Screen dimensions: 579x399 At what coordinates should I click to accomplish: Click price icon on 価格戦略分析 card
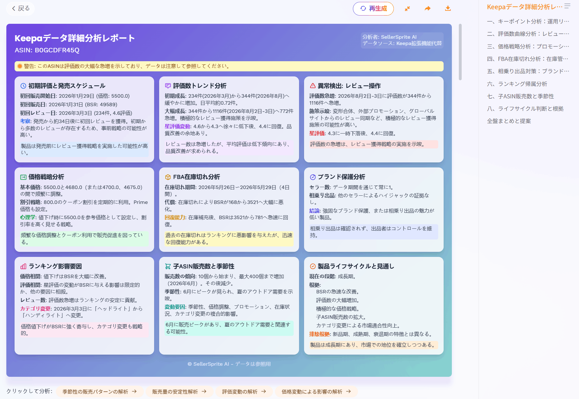[x=23, y=177]
